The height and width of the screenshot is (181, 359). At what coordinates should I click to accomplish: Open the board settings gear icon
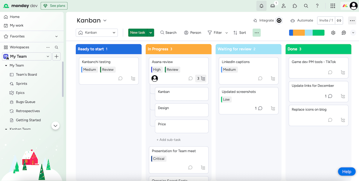pos(333,33)
